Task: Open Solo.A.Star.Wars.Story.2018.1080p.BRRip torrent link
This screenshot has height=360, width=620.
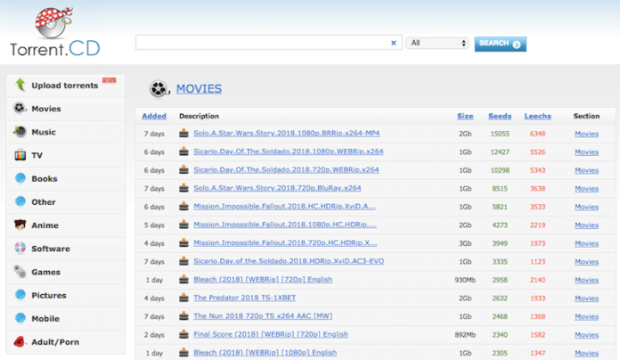Action: (287, 134)
